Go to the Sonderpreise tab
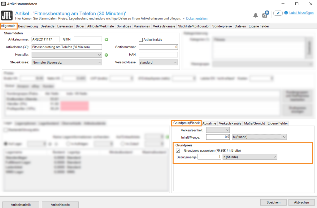The image size is (317, 208). point(222,26)
